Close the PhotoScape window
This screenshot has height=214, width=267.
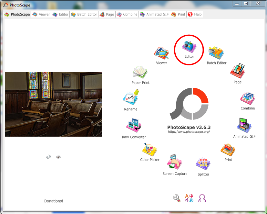click(258, 4)
